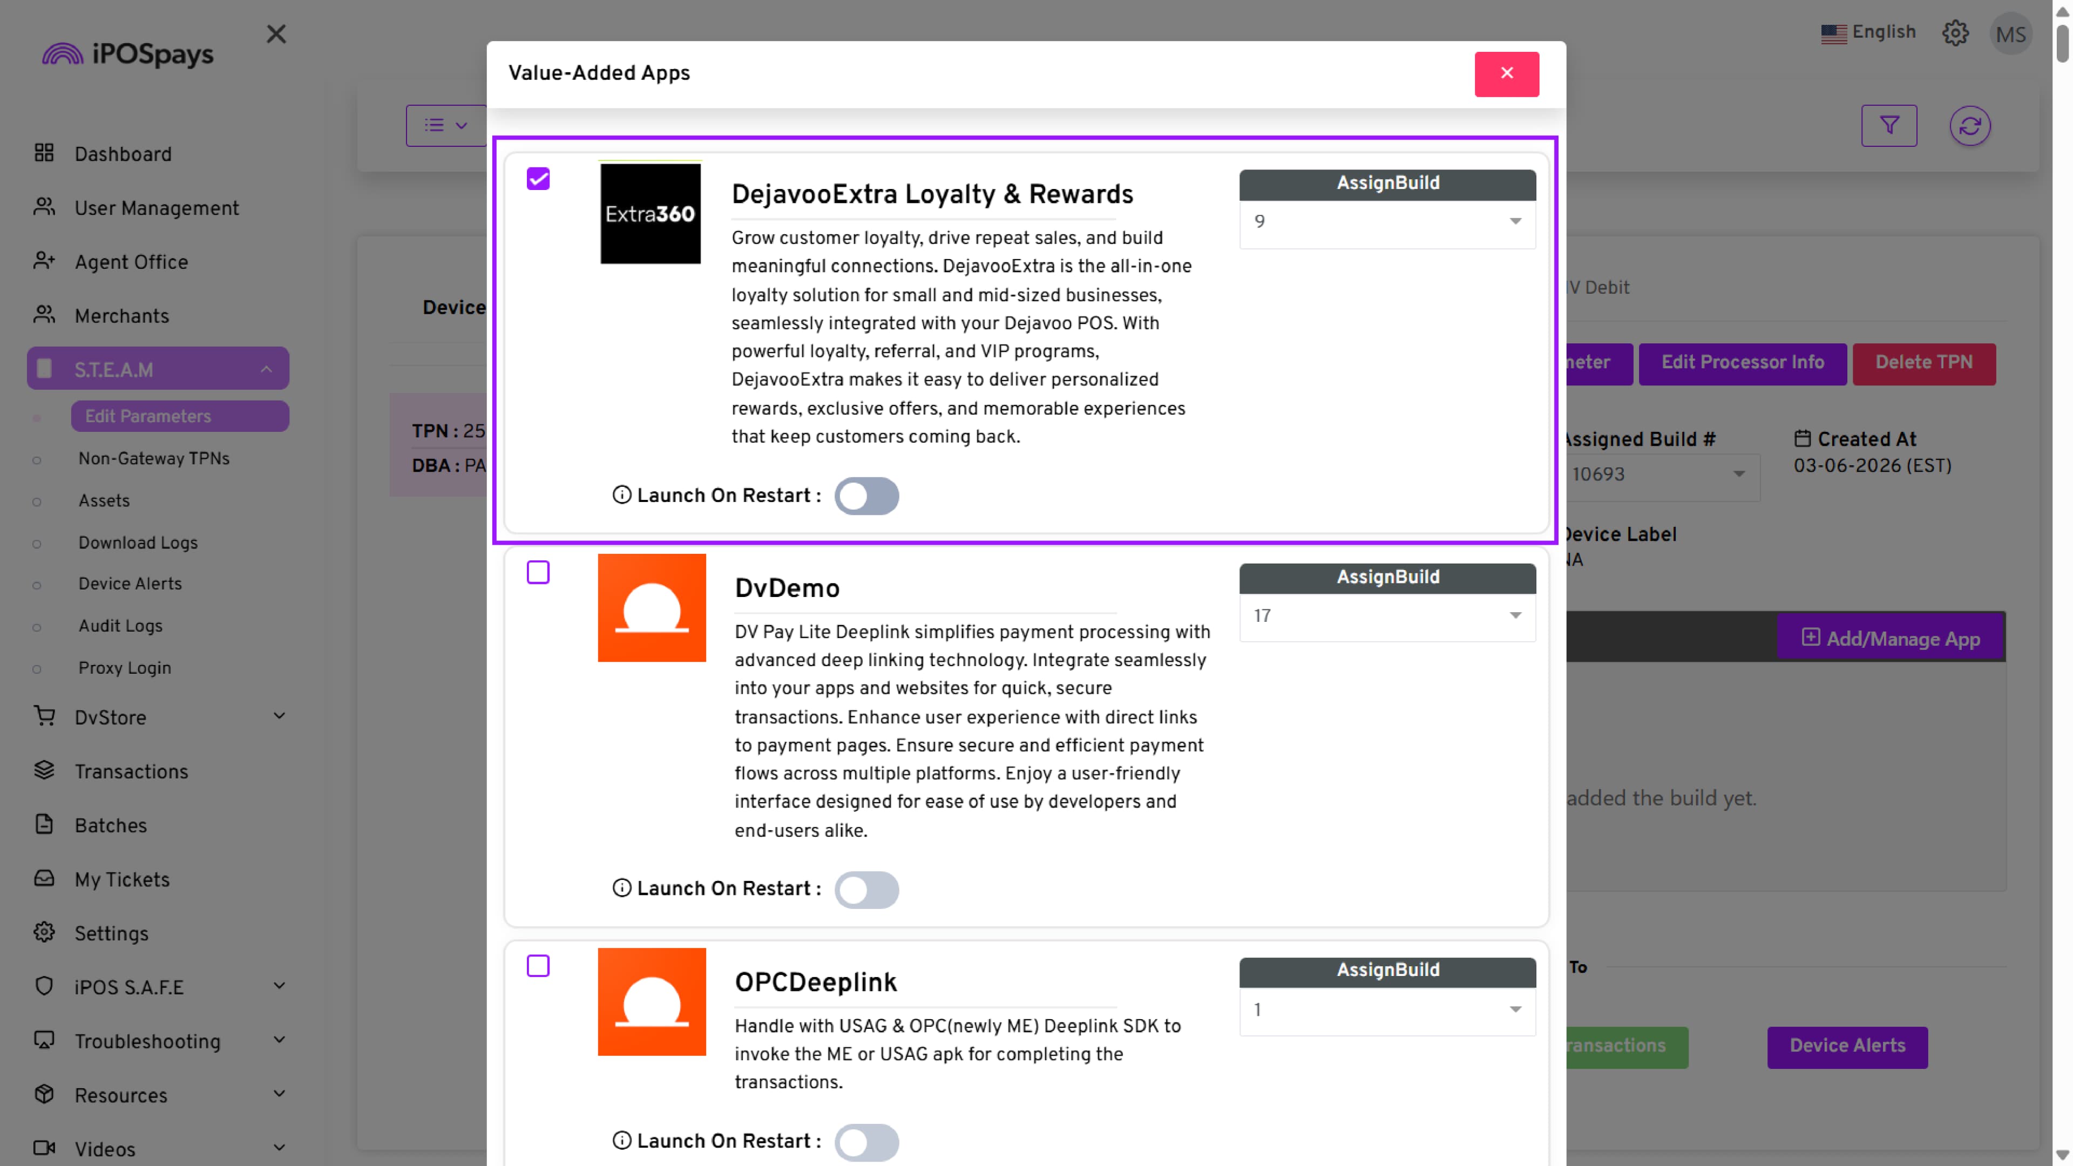Click the MS user avatar
Screen dimensions: 2073x1166
point(2010,35)
